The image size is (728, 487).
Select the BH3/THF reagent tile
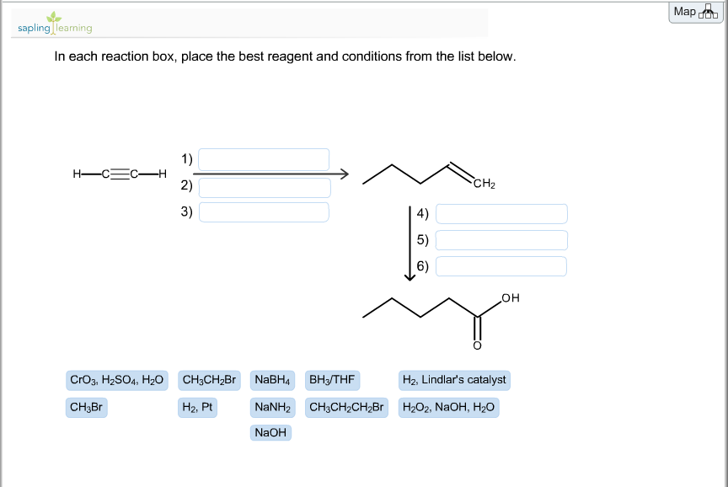tap(332, 379)
